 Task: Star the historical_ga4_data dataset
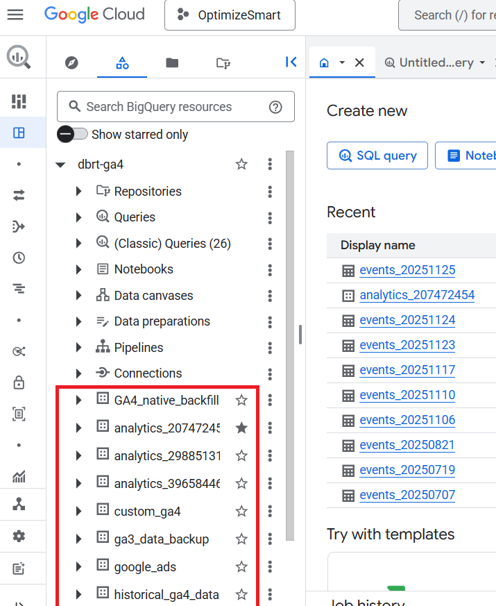[241, 594]
